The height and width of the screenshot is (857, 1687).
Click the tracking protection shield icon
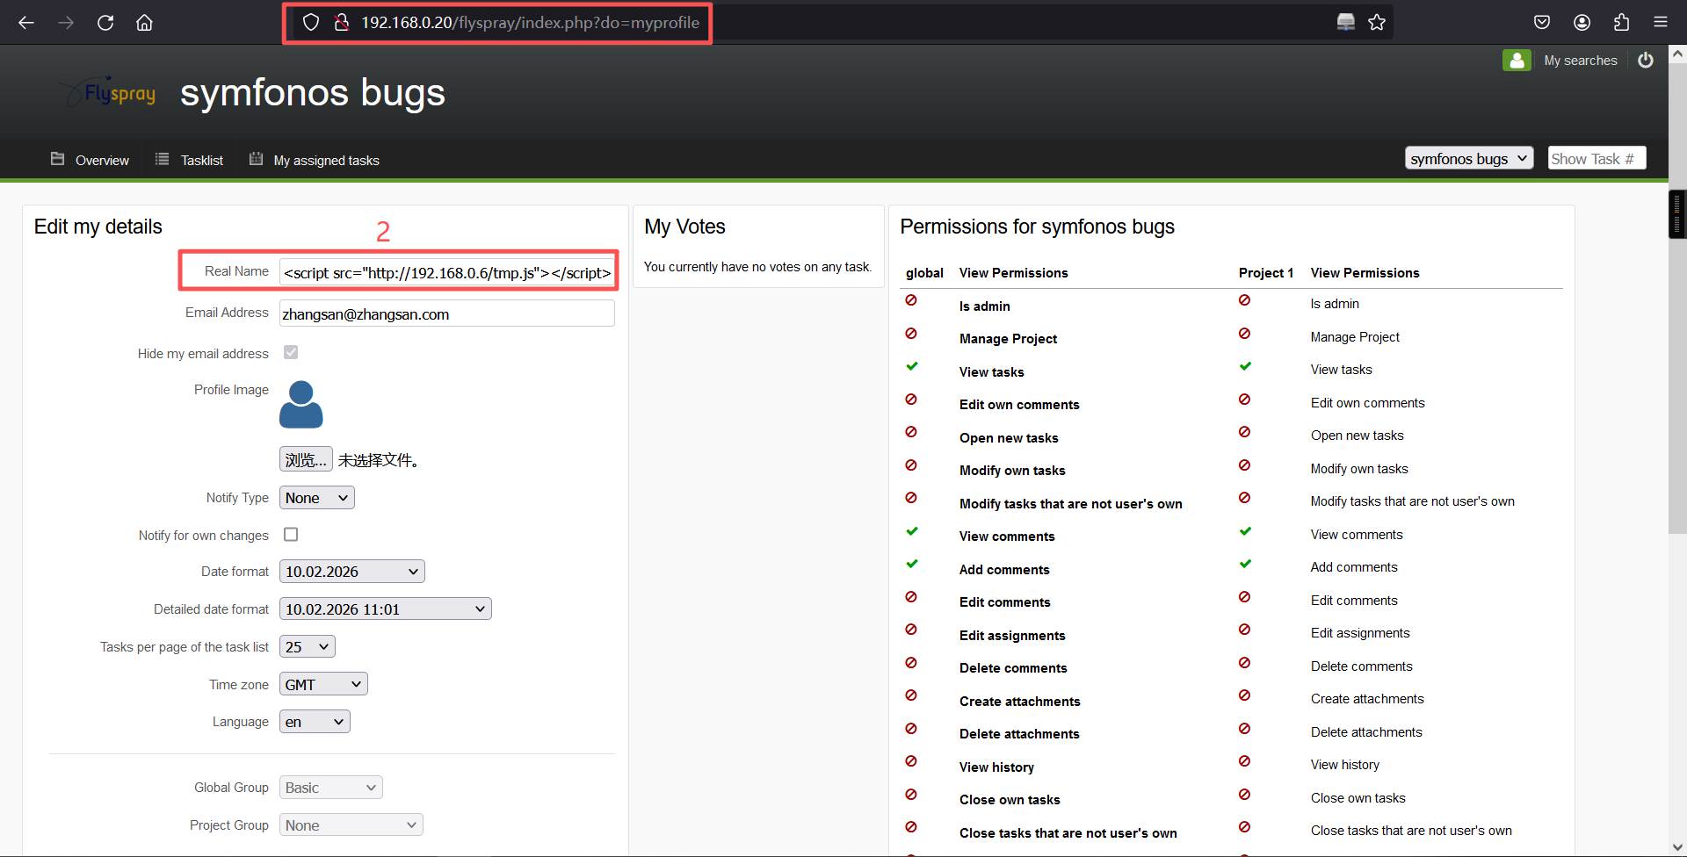coord(311,23)
